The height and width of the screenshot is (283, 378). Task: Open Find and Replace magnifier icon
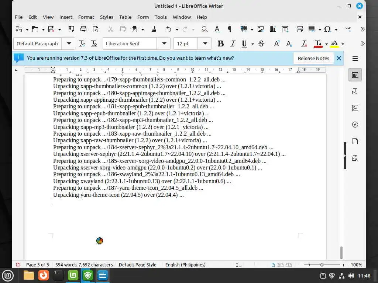click(x=205, y=29)
